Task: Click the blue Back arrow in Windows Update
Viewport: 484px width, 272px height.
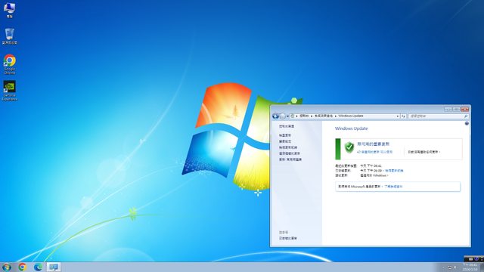Action: pos(275,116)
